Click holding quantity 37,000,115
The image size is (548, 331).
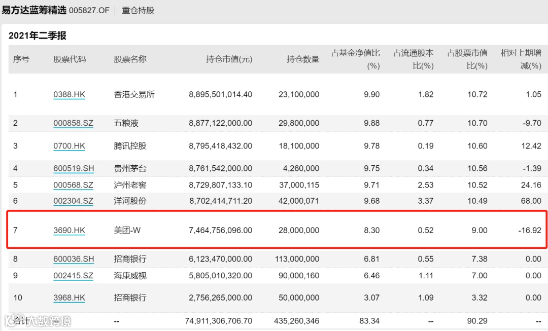299,185
